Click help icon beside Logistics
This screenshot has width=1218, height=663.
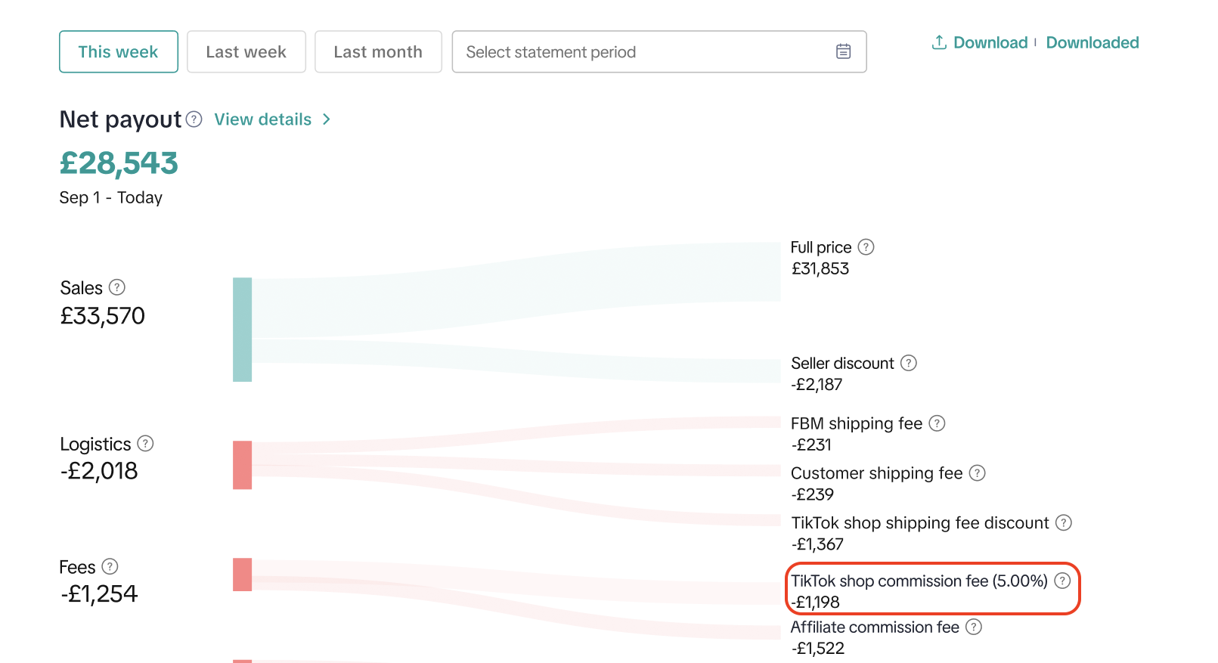coord(145,444)
